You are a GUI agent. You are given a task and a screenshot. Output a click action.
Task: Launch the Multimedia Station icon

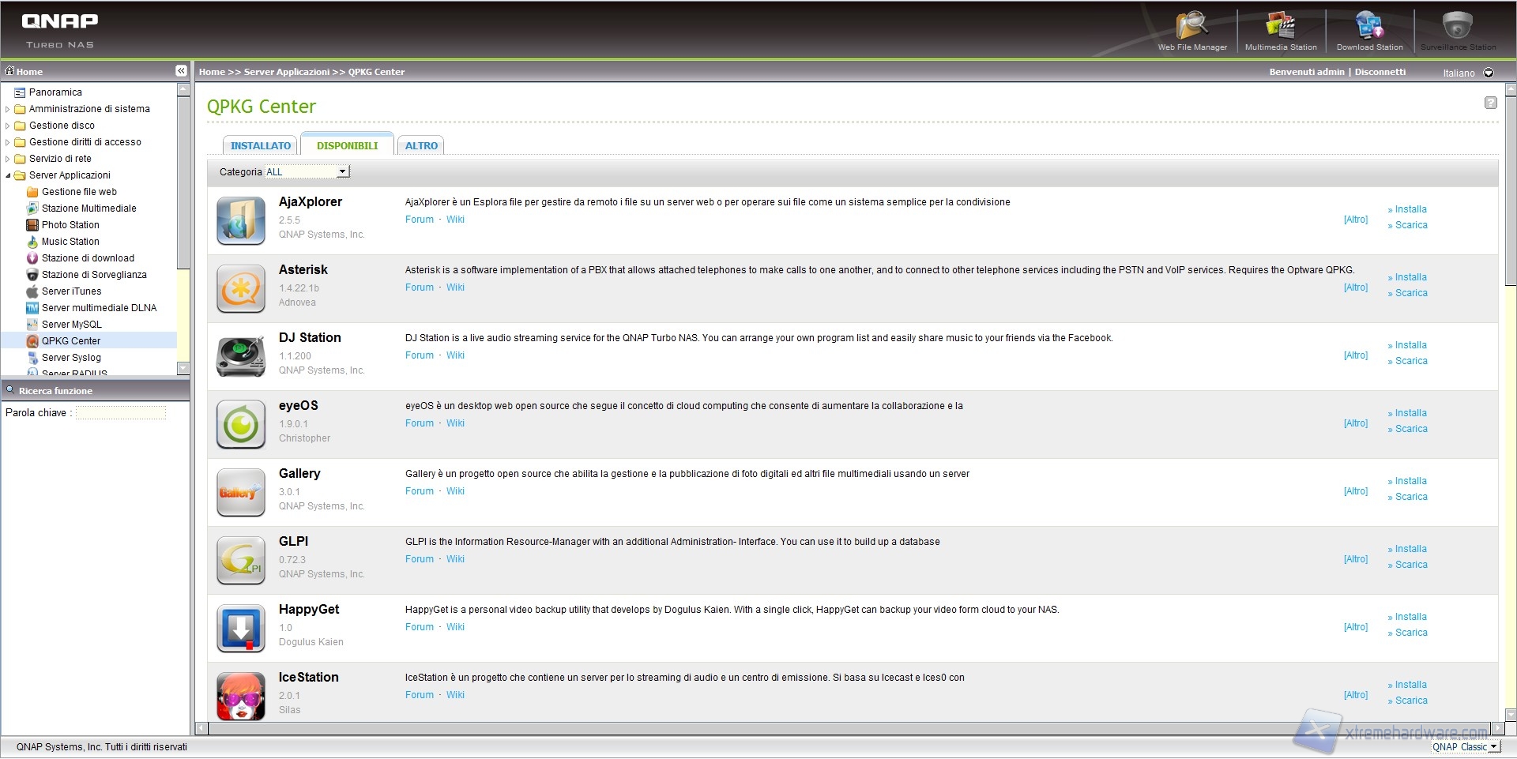point(1280,28)
